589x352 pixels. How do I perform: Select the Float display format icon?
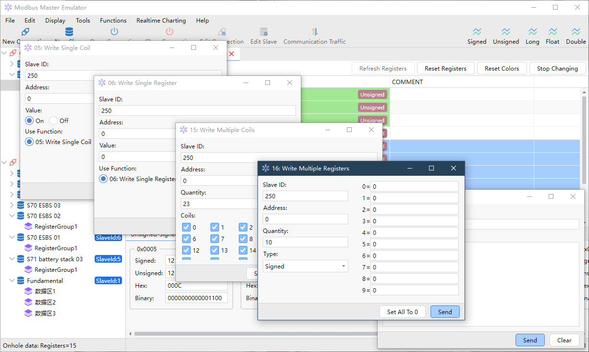[x=553, y=32]
